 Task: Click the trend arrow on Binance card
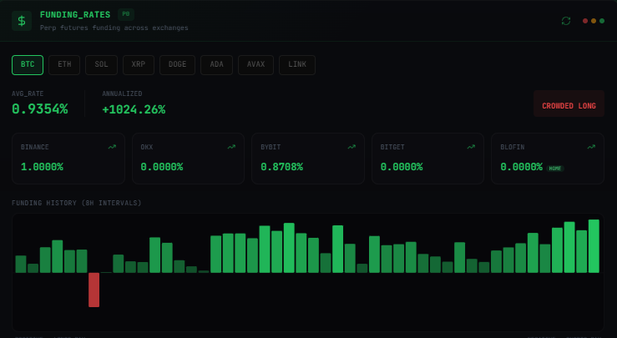coord(112,147)
